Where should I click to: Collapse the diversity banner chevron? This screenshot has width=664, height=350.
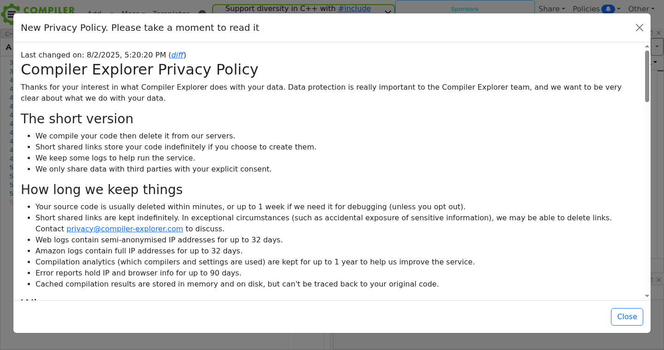pos(388,11)
